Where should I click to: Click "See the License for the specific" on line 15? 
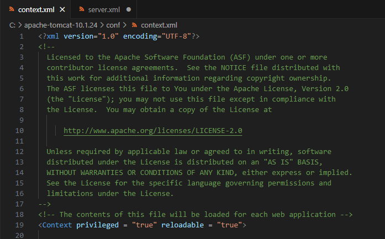click(x=115, y=183)
